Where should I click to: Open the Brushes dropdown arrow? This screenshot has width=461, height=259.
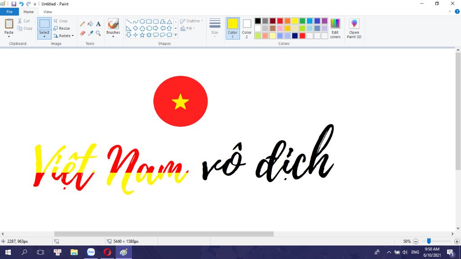tap(113, 37)
